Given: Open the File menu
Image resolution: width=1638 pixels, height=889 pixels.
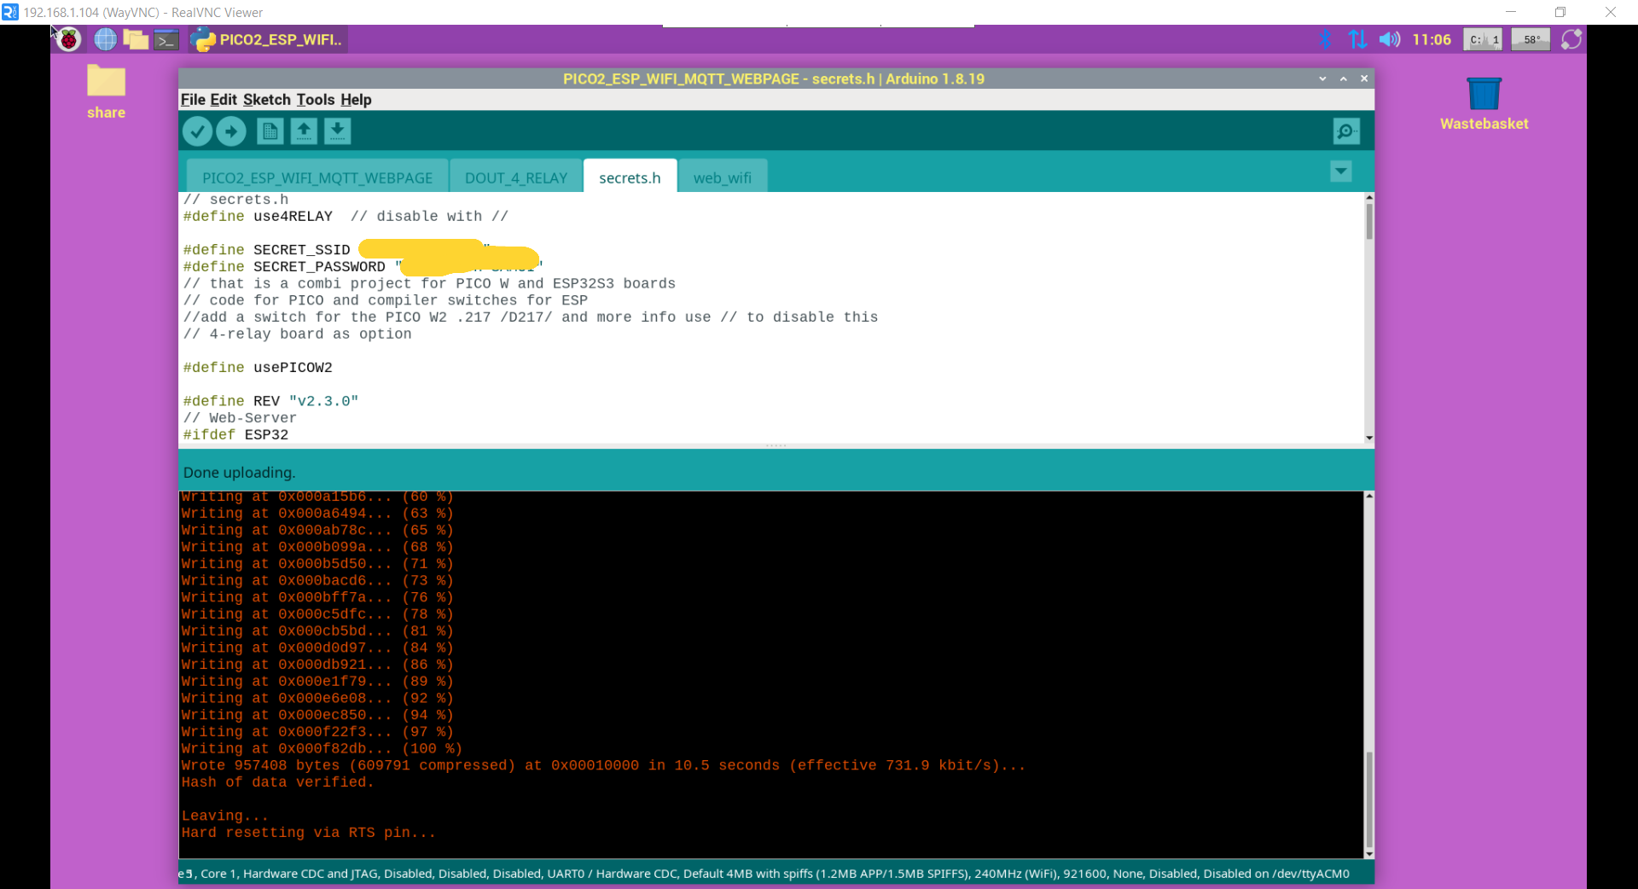Looking at the screenshot, I should pos(193,100).
